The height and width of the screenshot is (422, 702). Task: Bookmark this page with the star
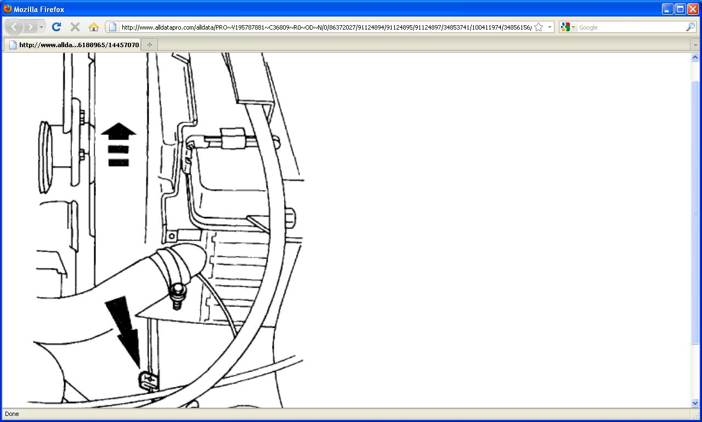(539, 27)
